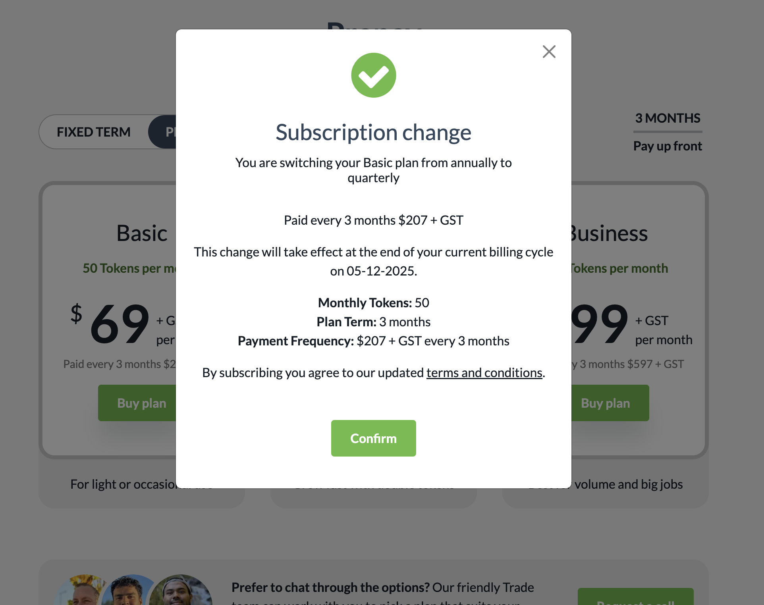Image resolution: width=764 pixels, height=605 pixels.
Task: Click the Business plan heading
Action: 608,233
